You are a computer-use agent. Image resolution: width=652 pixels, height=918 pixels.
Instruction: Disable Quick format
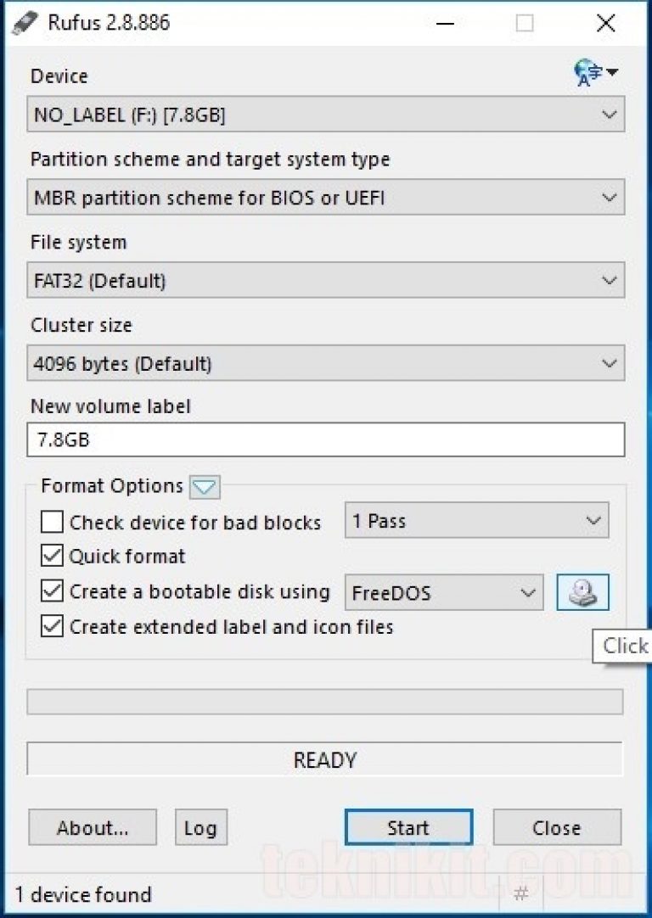[x=51, y=557]
